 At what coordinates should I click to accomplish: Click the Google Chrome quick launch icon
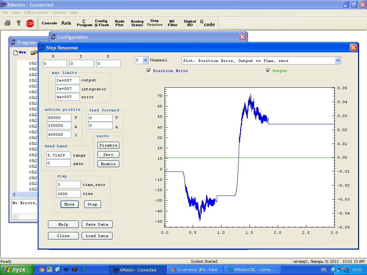pyautogui.click(x=42, y=270)
